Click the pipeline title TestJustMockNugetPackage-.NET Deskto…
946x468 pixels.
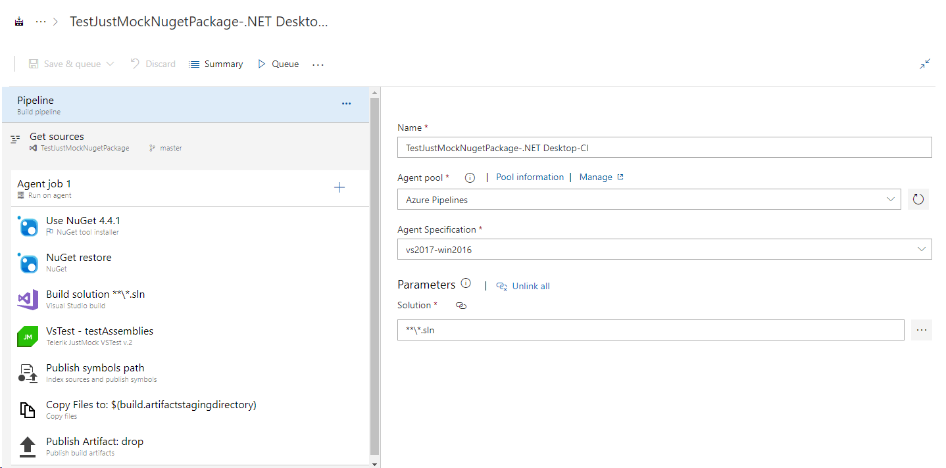point(199,22)
